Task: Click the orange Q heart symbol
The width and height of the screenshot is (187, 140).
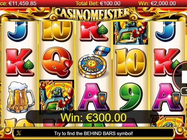Action: [x=58, y=62]
